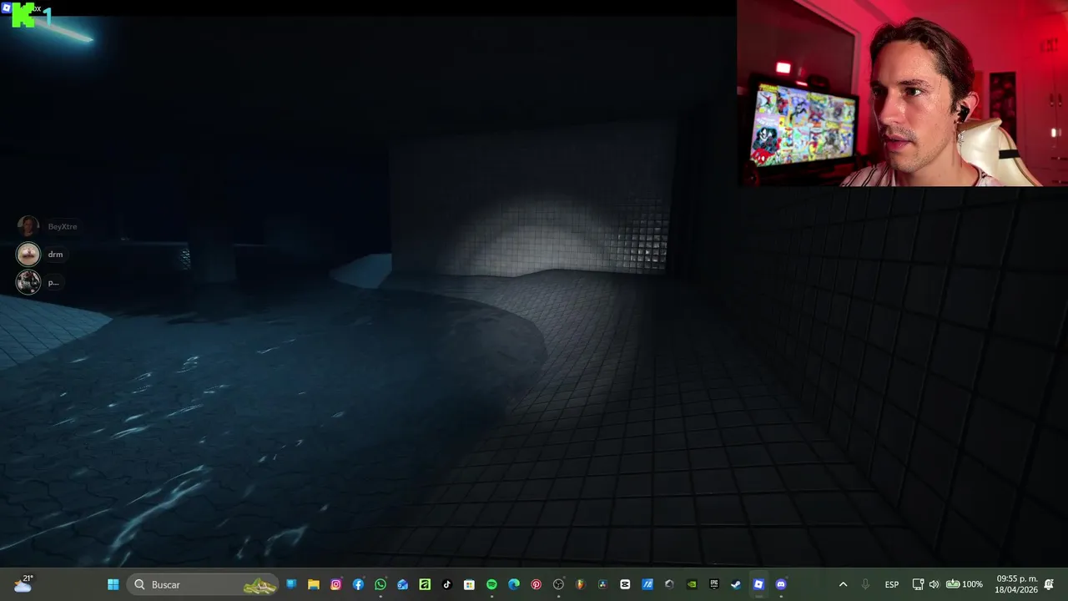Launch FL Studio from the taskbar
Image resolution: width=1068 pixels, height=601 pixels.
pyautogui.click(x=581, y=584)
